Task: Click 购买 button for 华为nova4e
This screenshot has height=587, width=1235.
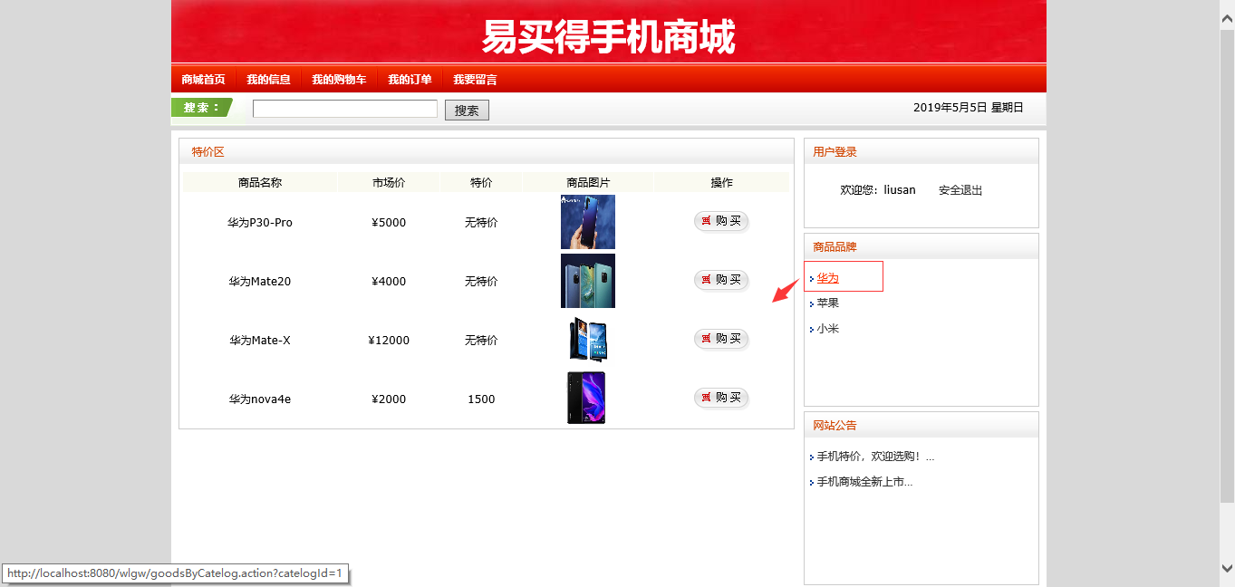Action: click(x=721, y=398)
